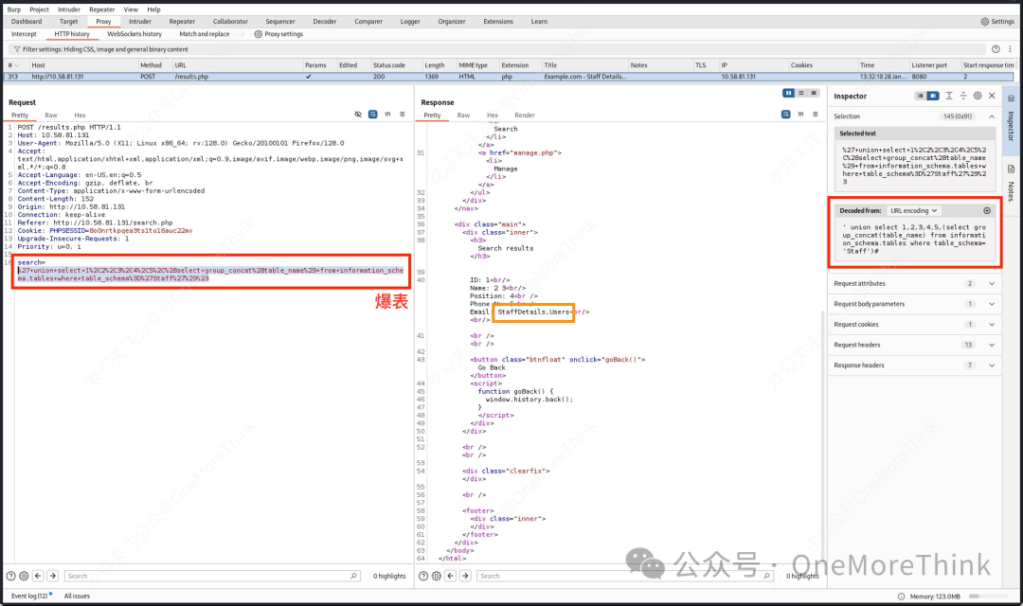The height and width of the screenshot is (606, 1023).
Task: Open Inspector settings gear
Action: (978, 96)
